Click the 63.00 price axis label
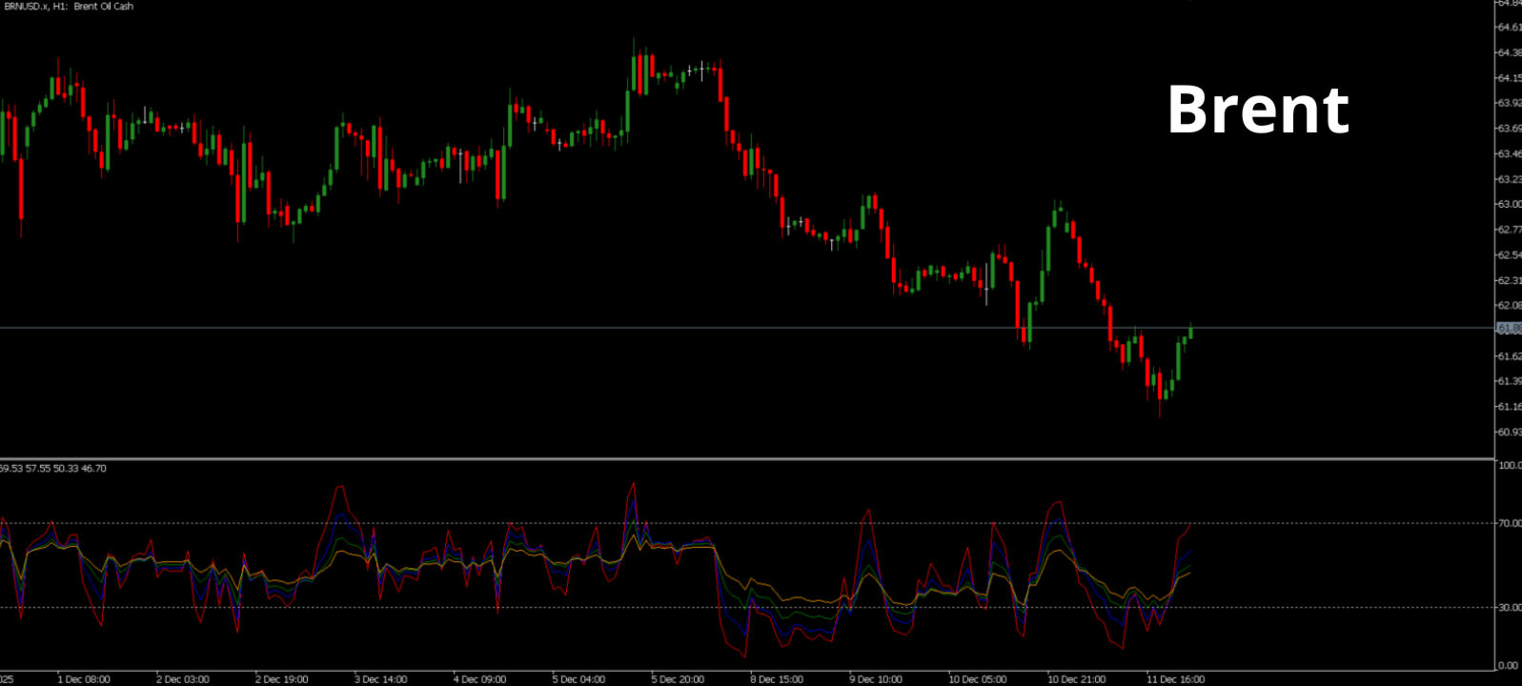Viewport: 1522px width, 686px height. coord(1510,204)
